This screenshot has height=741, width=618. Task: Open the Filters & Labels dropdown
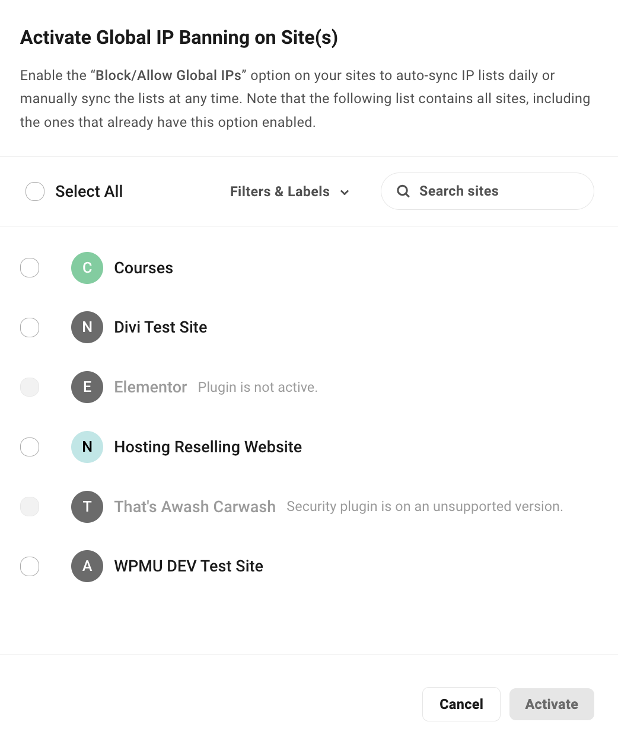point(279,191)
